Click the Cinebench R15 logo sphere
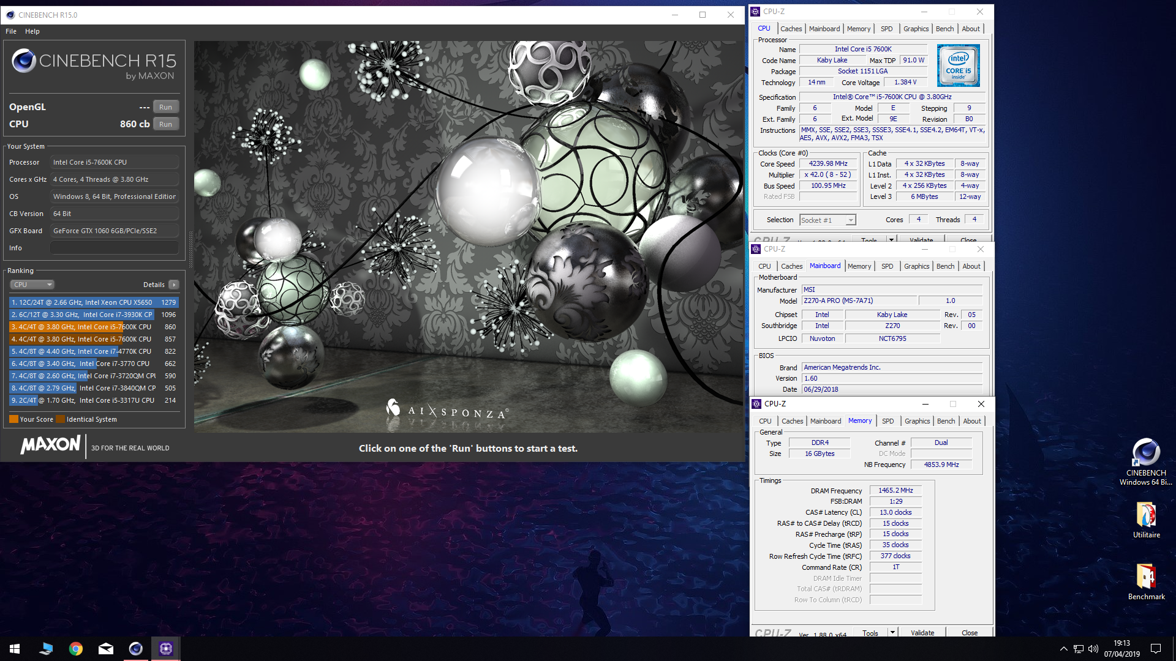The image size is (1176, 661). click(x=23, y=61)
